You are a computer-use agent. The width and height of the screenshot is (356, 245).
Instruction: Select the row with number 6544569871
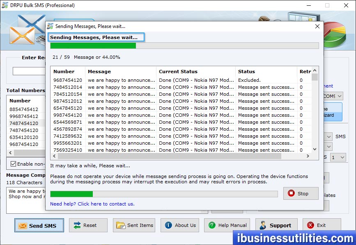(181, 122)
